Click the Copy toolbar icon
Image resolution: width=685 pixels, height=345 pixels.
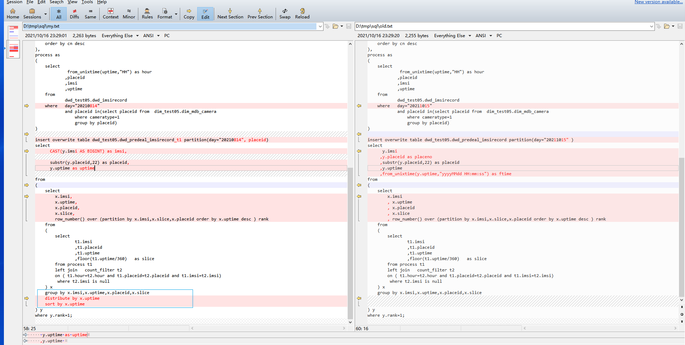(x=189, y=13)
